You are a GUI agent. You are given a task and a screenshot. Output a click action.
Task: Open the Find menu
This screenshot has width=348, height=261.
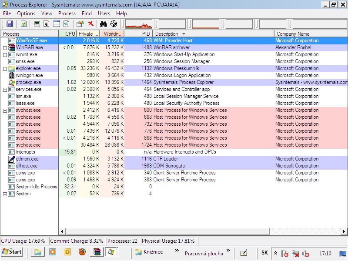click(x=87, y=13)
